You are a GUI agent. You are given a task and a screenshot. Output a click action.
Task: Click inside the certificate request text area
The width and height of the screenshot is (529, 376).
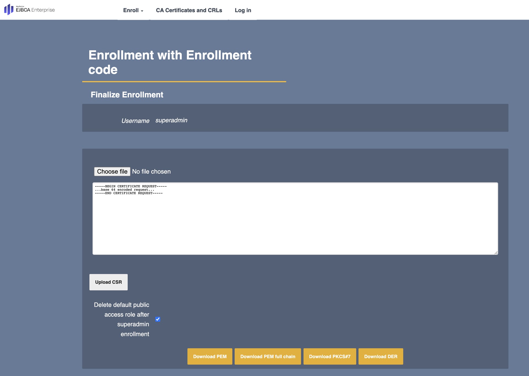click(x=295, y=220)
